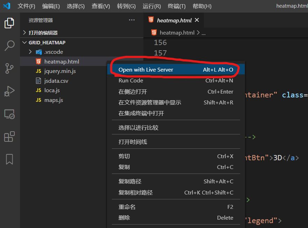Click the HTML5 icon in heatmap.html tab
Image resolution: width=308 pixels, height=228 pixels.
(151, 20)
